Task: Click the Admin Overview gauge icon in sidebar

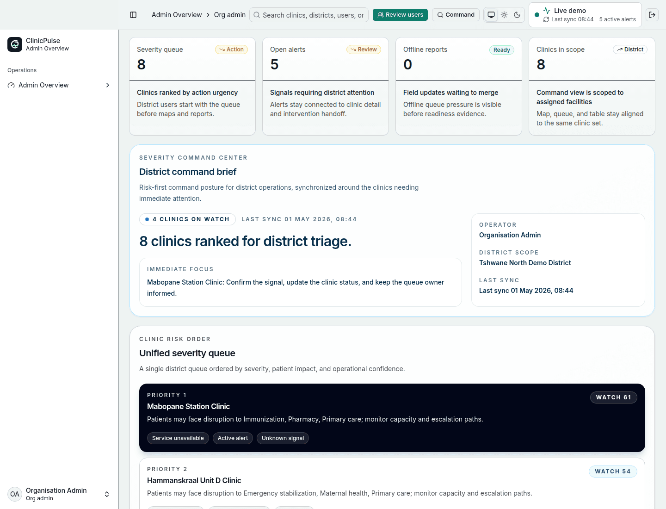Action: click(11, 85)
